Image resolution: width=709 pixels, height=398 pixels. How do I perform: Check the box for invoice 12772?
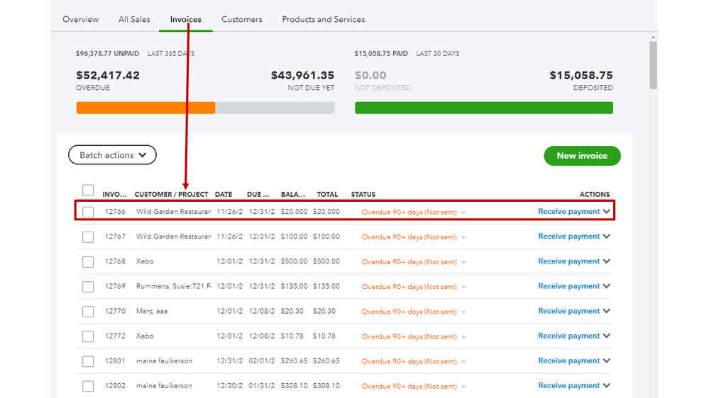click(88, 336)
